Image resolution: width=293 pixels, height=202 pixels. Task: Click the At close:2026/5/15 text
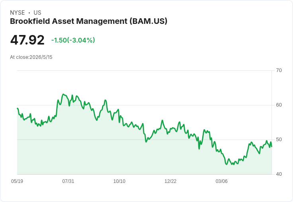tap(31, 57)
